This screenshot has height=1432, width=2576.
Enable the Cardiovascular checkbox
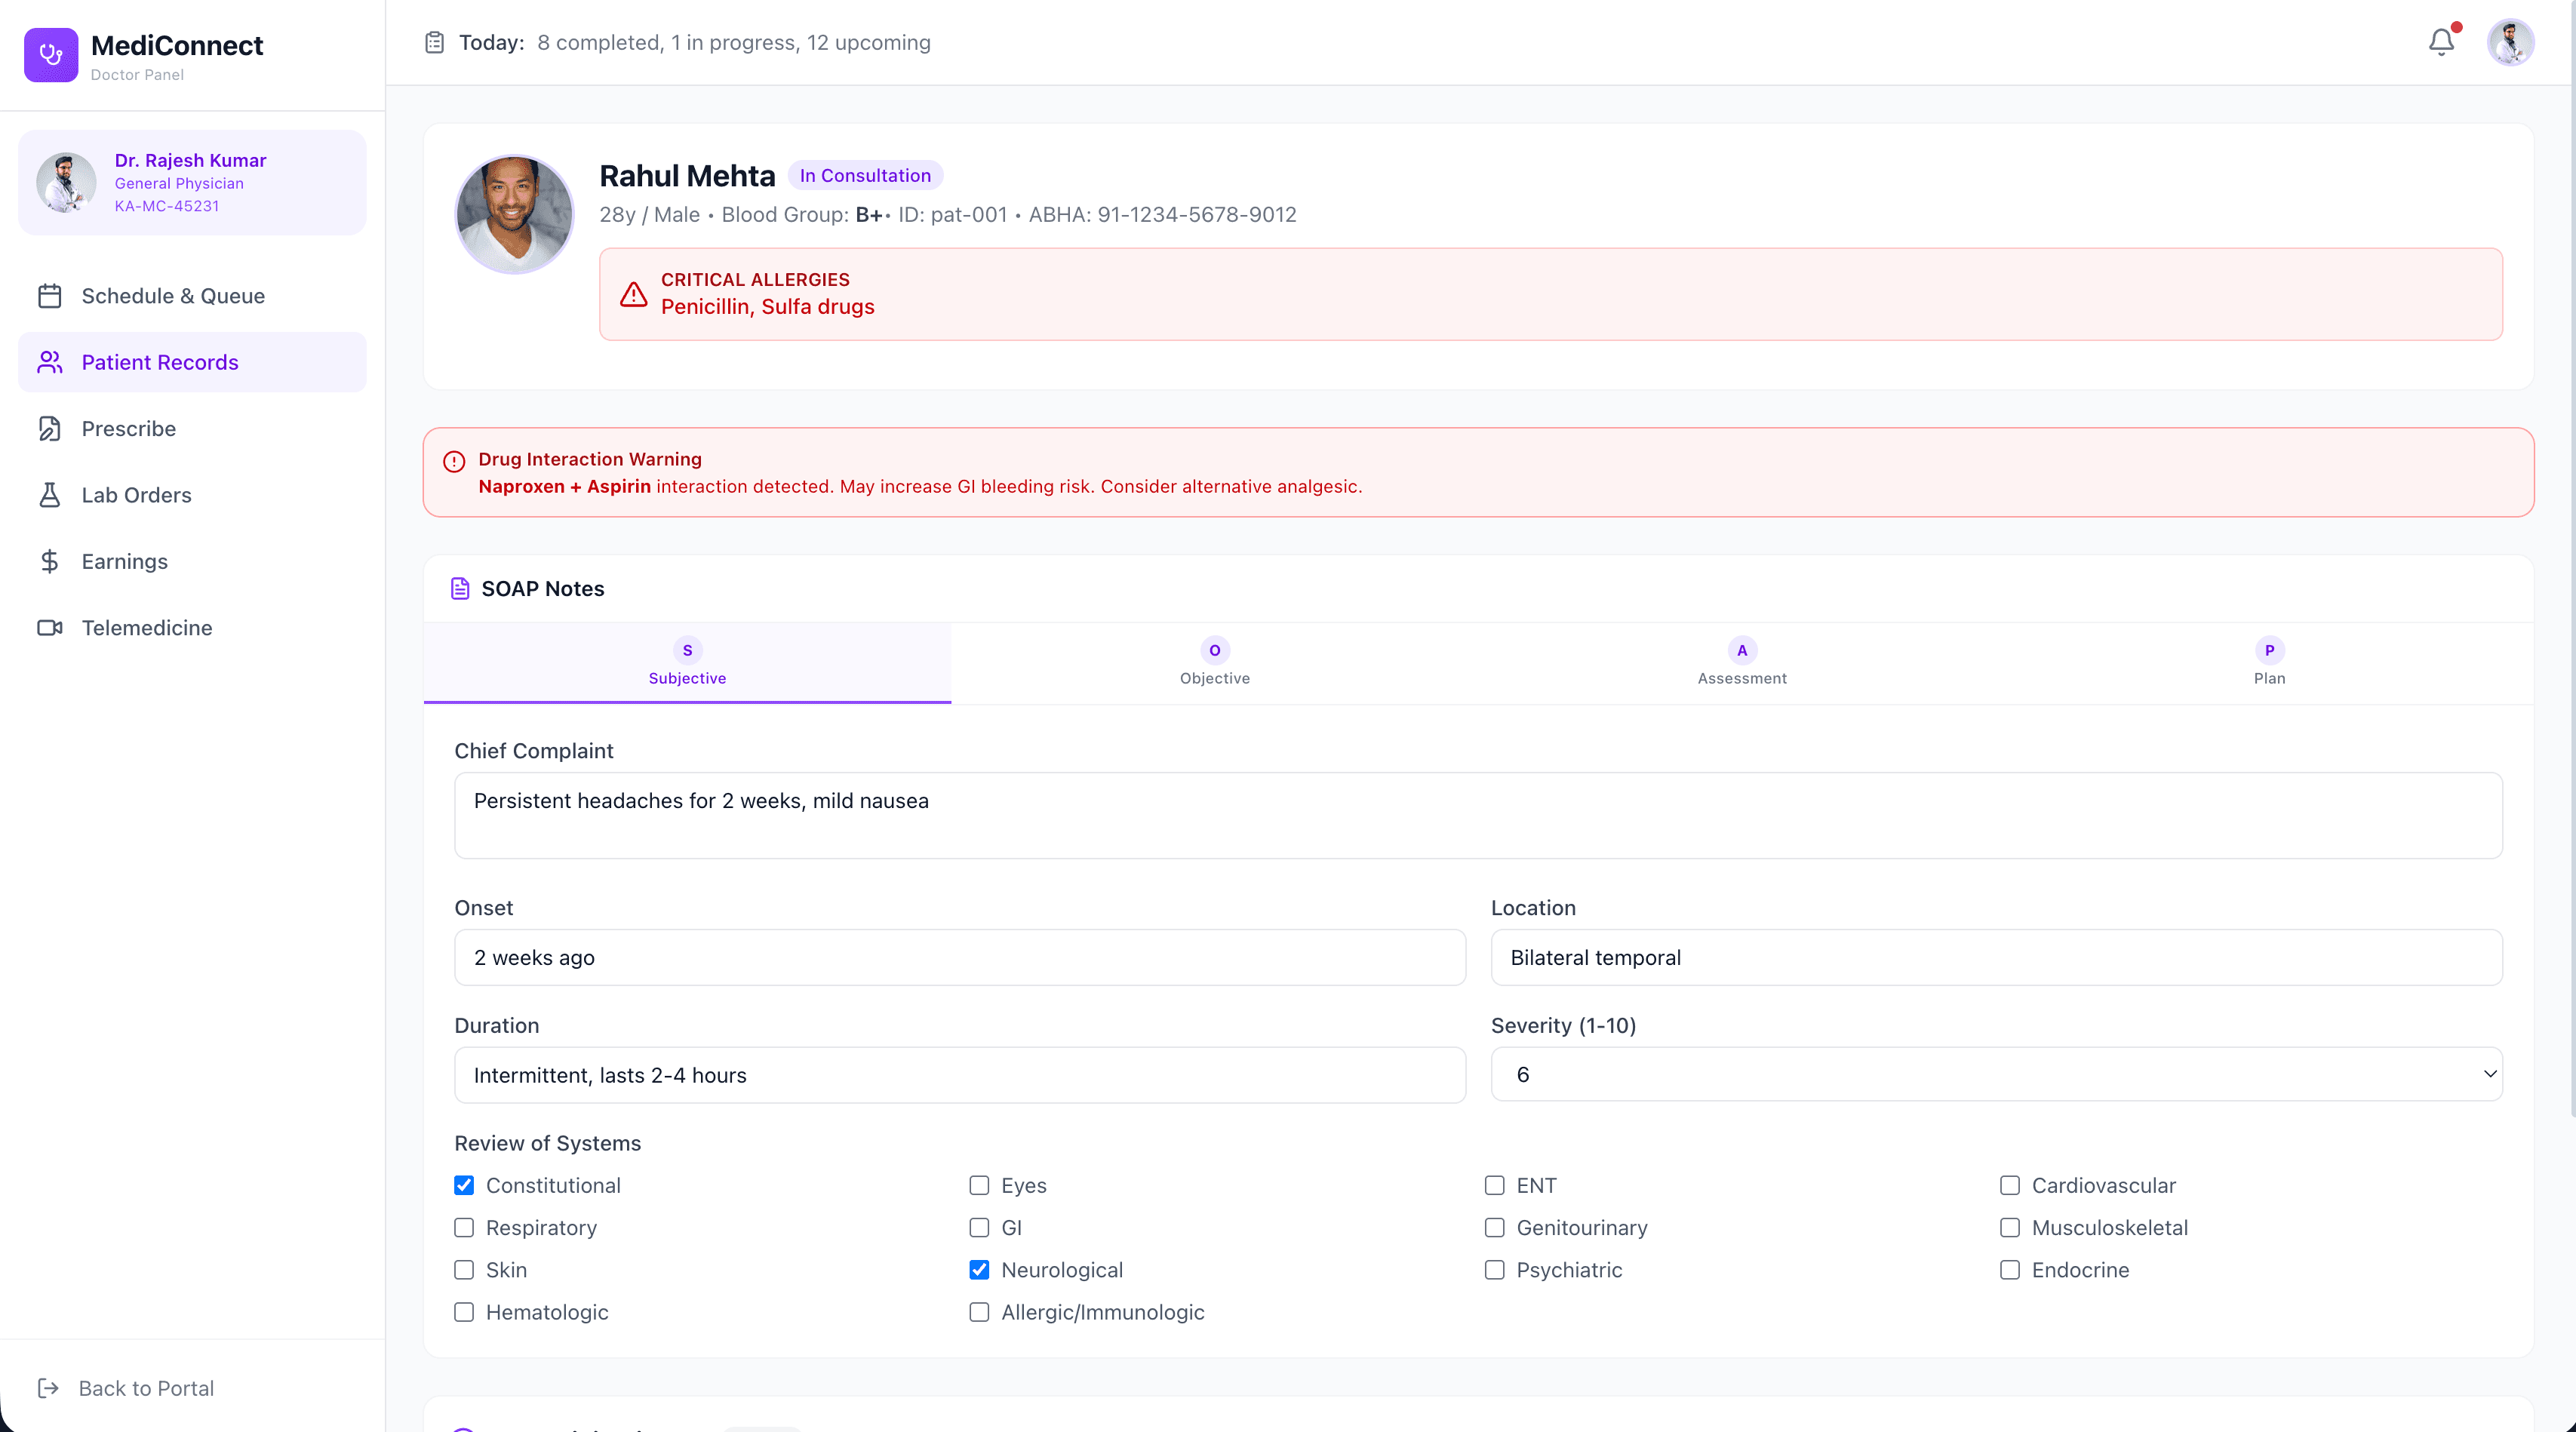[x=2010, y=1185]
